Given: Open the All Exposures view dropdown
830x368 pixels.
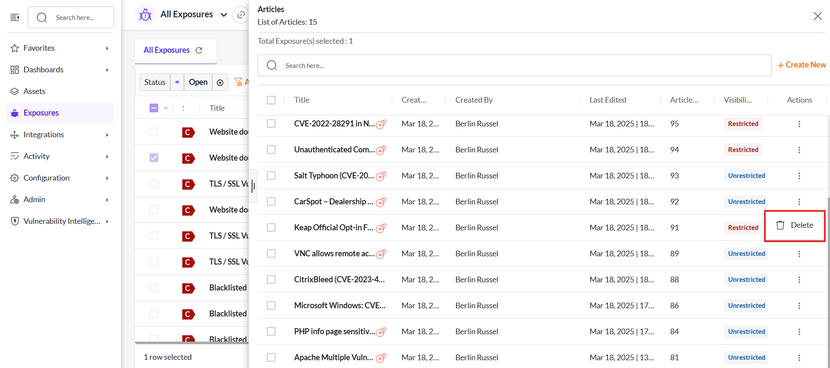Looking at the screenshot, I should [224, 15].
